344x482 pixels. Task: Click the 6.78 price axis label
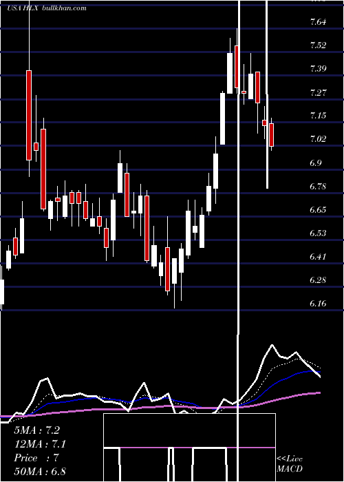coord(318,186)
